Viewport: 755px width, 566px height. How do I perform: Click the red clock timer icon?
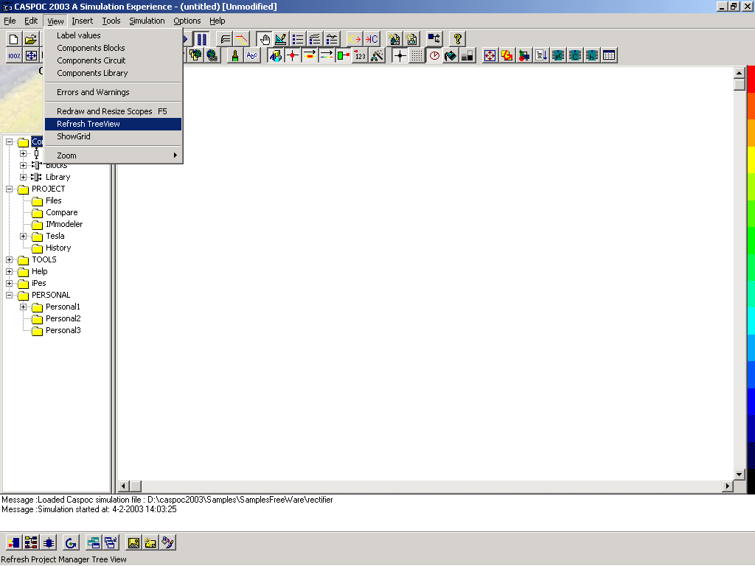coord(434,55)
